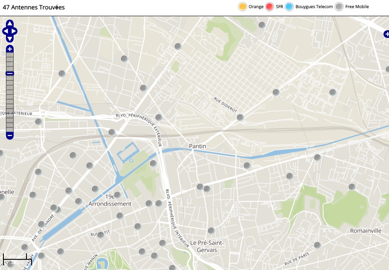This screenshot has height=270, width=389.
Task: Pan the map up with the top arrow
Action: (10, 23)
